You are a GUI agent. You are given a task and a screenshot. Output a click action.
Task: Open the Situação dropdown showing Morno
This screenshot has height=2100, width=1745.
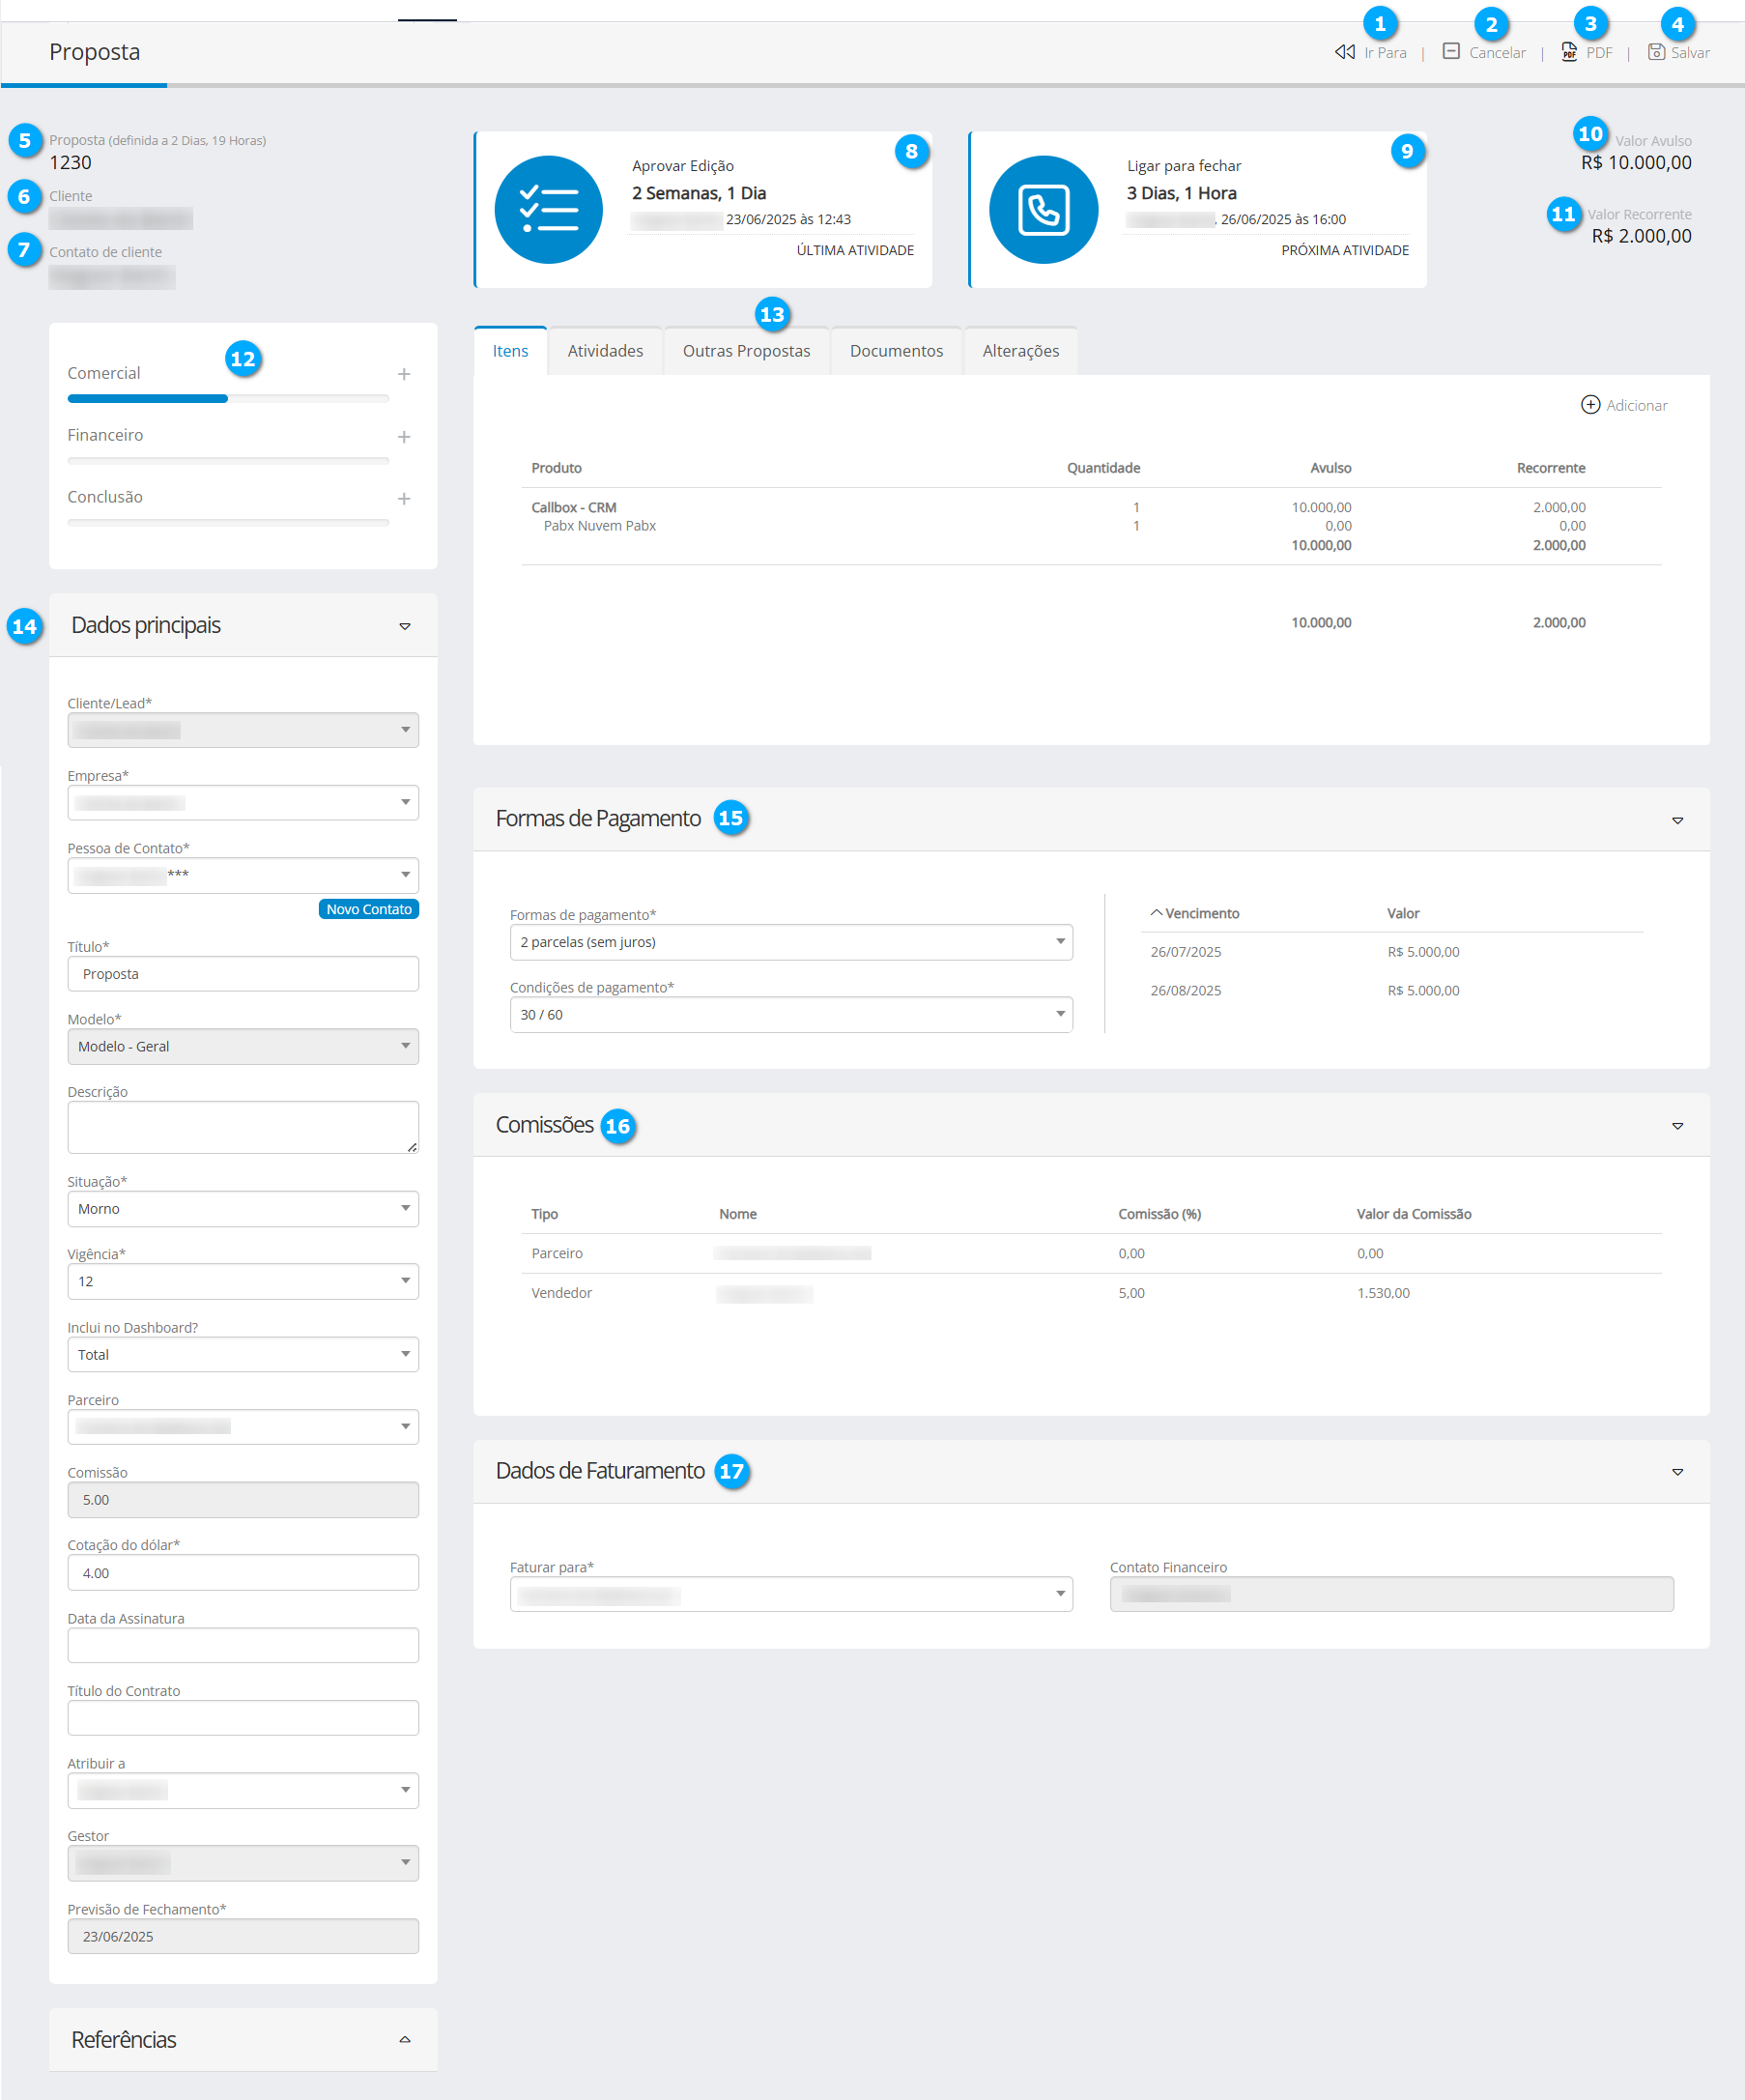[243, 1209]
